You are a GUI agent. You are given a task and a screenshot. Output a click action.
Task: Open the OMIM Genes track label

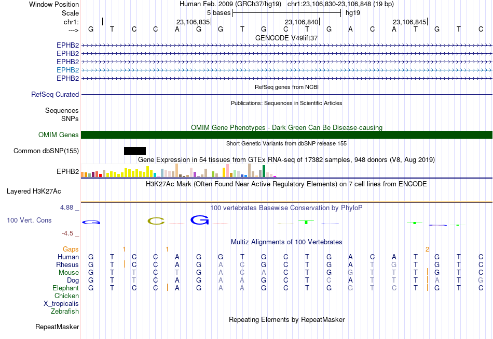pyautogui.click(x=59, y=135)
